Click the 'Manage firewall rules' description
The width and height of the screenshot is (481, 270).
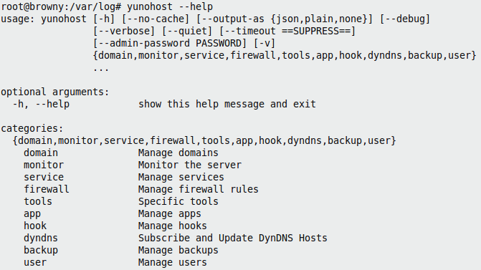pos(199,189)
